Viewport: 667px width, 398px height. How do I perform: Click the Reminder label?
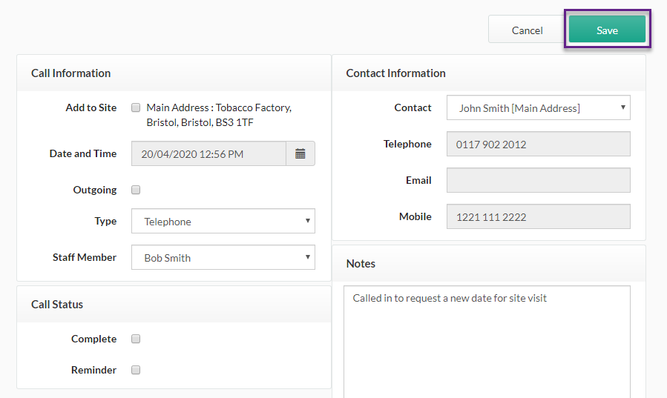[x=93, y=370]
